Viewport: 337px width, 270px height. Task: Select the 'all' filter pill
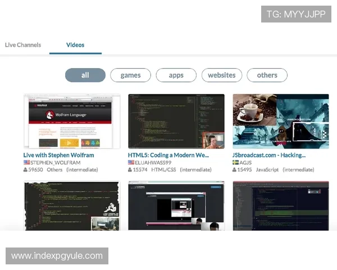click(85, 75)
